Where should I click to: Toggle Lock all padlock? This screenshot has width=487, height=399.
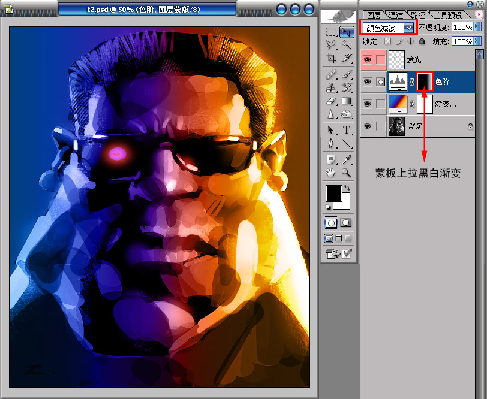point(422,41)
